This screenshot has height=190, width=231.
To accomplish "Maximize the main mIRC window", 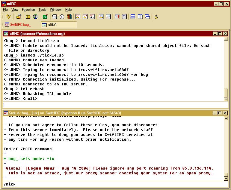I will (x=221, y=4).
